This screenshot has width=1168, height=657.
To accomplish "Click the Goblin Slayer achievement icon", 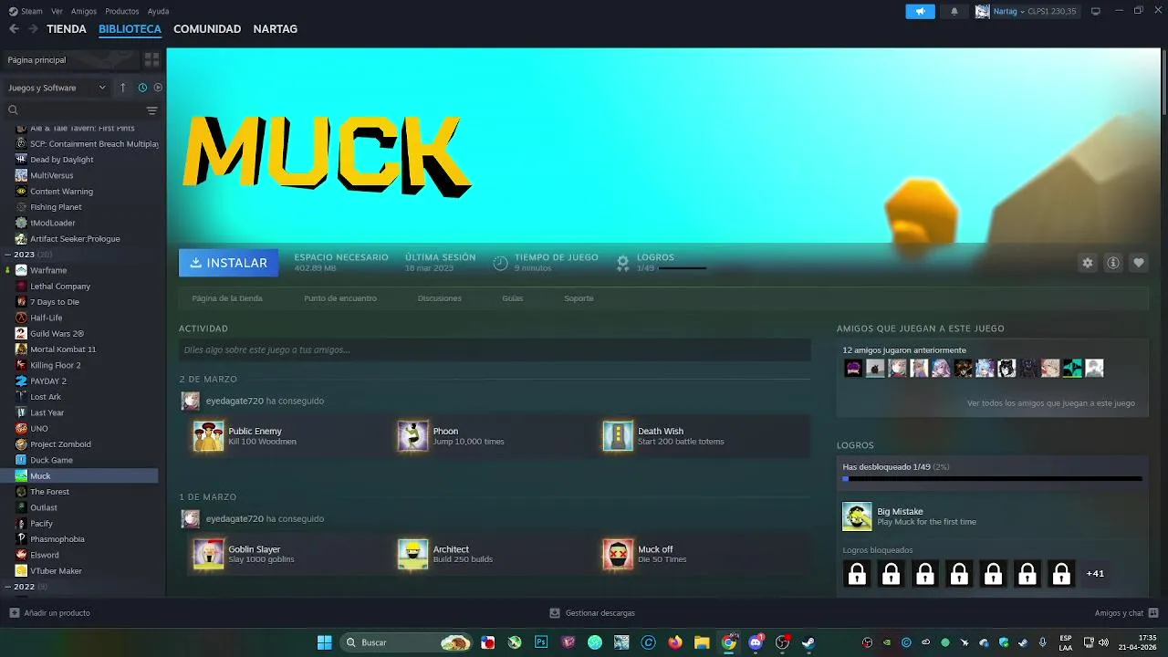I will [208, 554].
